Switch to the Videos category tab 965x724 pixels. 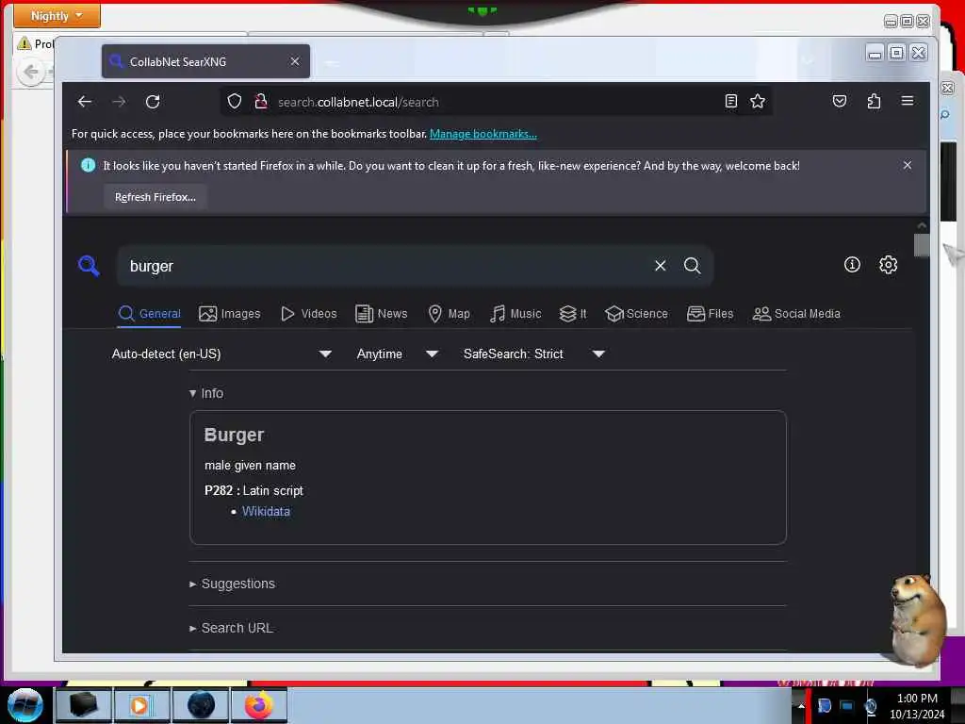(x=309, y=313)
